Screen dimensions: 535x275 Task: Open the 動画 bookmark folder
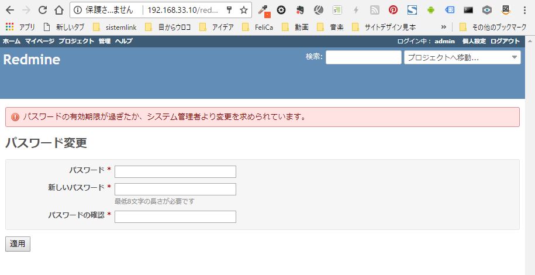coord(295,27)
